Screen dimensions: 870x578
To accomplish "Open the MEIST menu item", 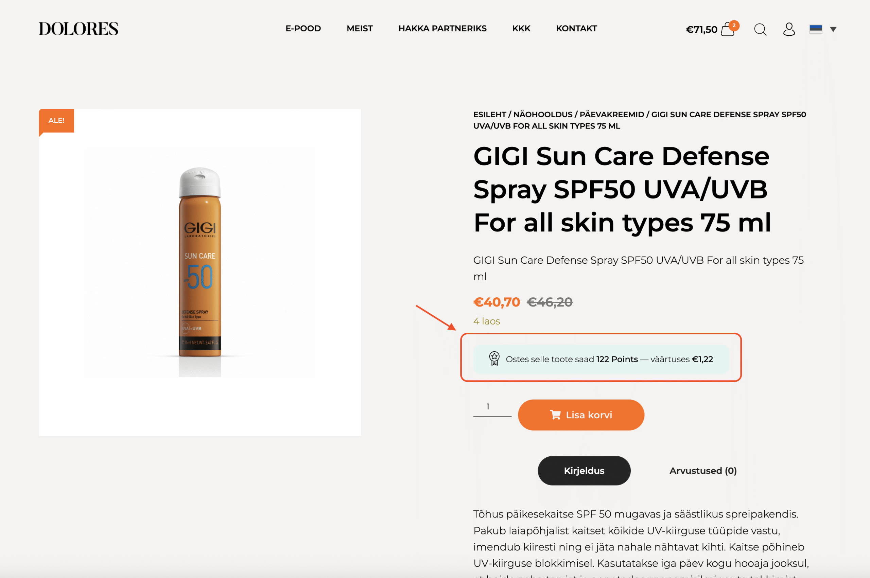I will click(x=360, y=29).
